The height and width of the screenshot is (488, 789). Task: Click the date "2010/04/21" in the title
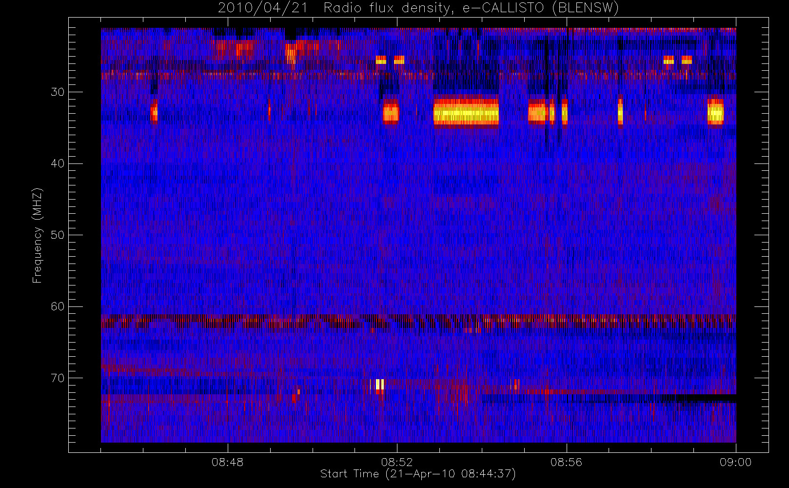pos(263,8)
